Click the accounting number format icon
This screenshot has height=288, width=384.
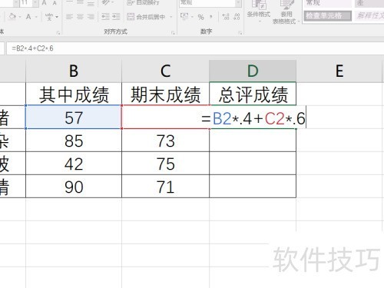(184, 17)
